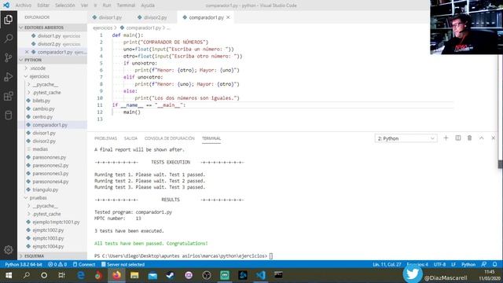Click the Lín. 11, Col. 27 cursor position
The image size is (503, 283).
pyautogui.click(x=387, y=264)
